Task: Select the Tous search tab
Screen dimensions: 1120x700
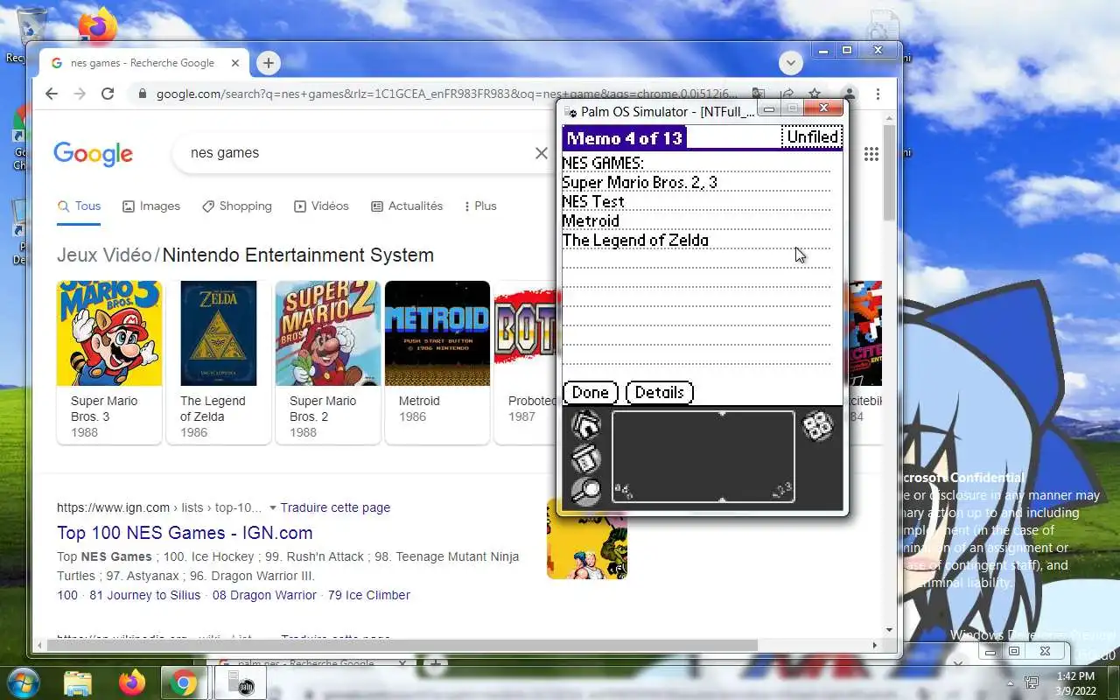Action: 79,206
